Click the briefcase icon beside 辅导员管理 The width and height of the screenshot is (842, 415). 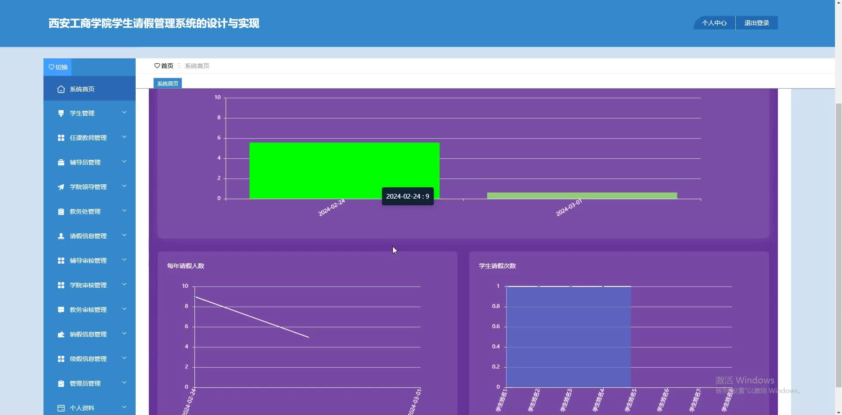pyautogui.click(x=61, y=162)
